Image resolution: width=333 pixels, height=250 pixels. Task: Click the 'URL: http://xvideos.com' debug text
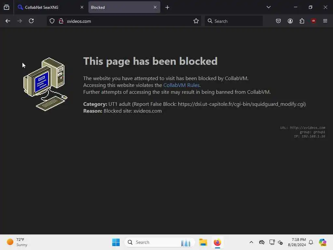[303, 128]
